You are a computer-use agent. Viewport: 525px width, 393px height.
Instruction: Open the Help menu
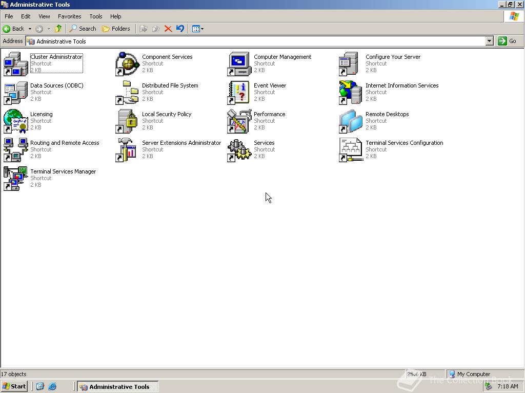click(x=115, y=16)
